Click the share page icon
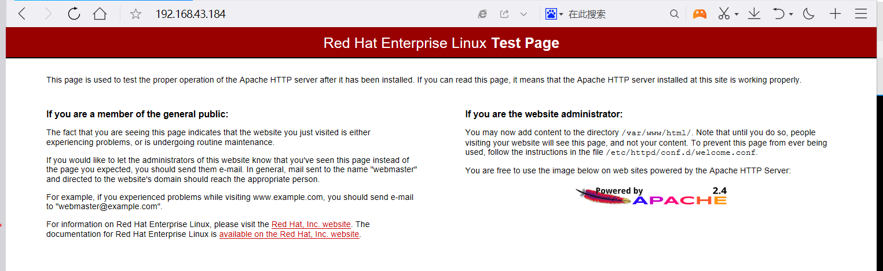This screenshot has height=271, width=883. click(504, 14)
